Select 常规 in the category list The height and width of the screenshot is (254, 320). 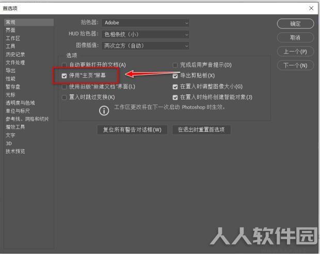pos(29,22)
